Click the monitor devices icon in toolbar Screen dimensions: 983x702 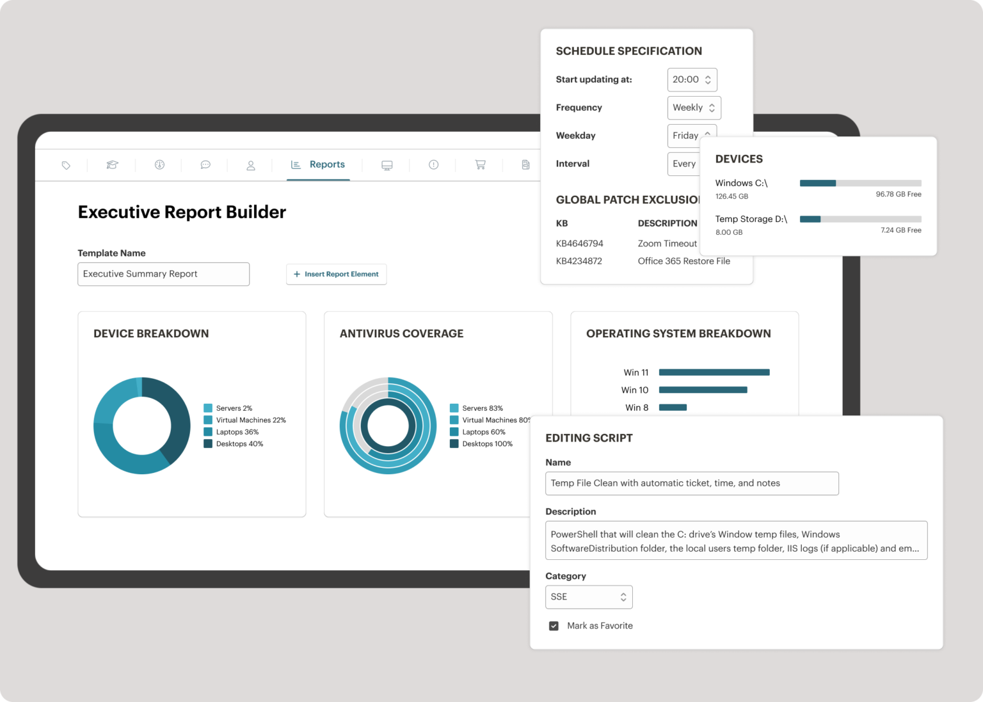pos(387,164)
